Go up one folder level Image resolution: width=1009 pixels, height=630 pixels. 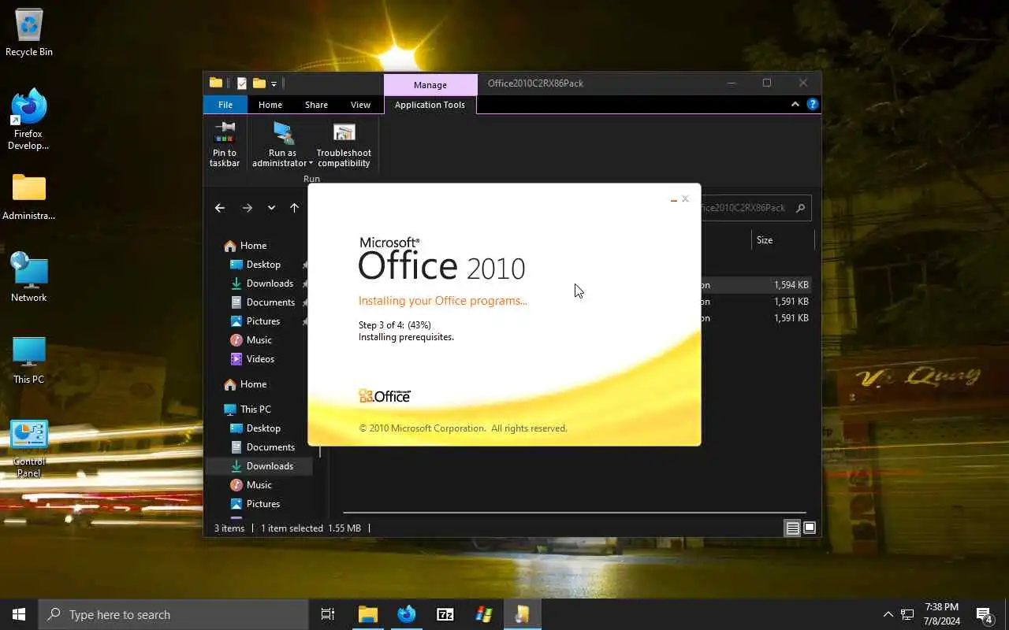pos(294,208)
